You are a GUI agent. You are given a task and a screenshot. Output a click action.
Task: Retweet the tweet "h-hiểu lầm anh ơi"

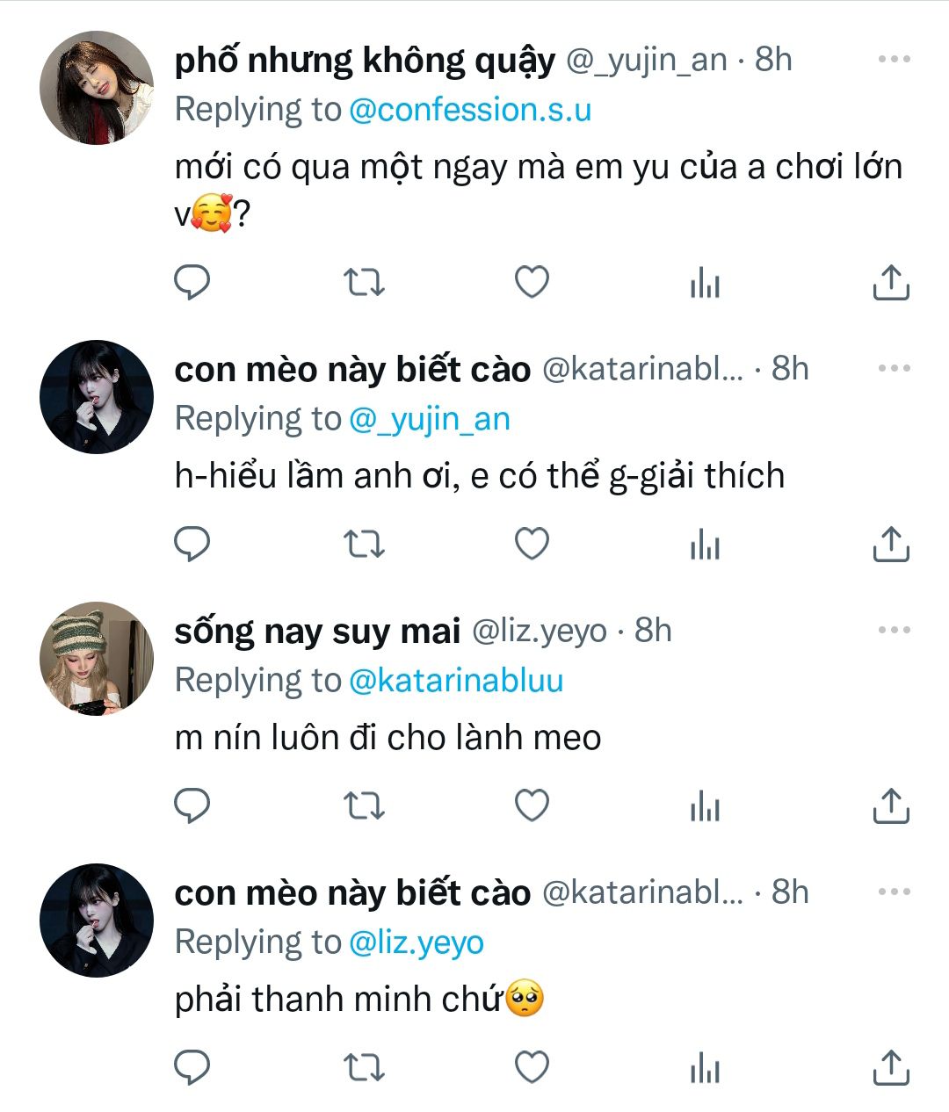363,545
